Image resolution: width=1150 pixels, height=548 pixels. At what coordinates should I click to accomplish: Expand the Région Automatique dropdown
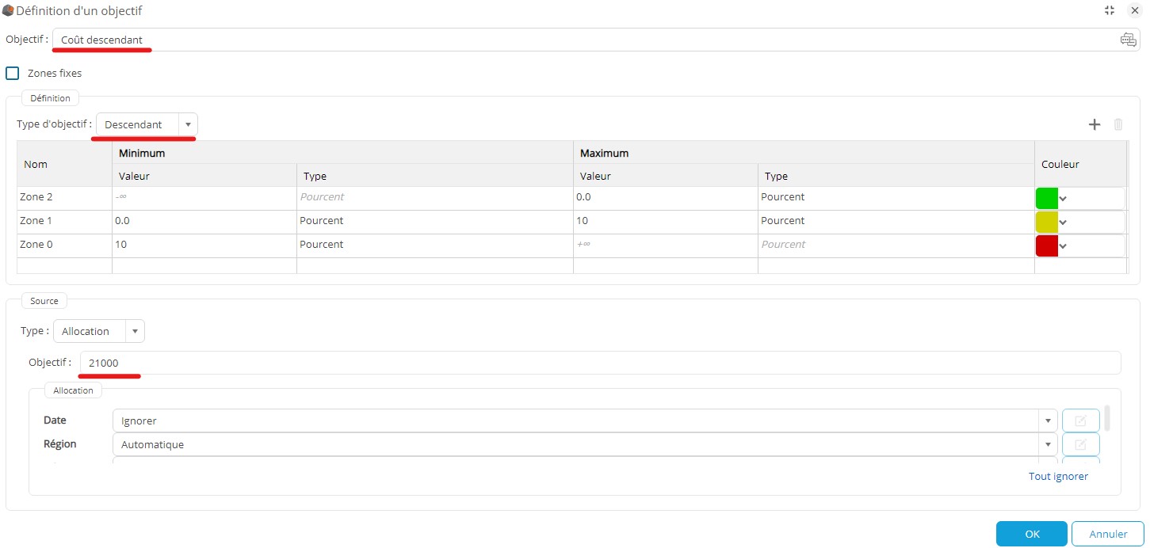(1048, 444)
